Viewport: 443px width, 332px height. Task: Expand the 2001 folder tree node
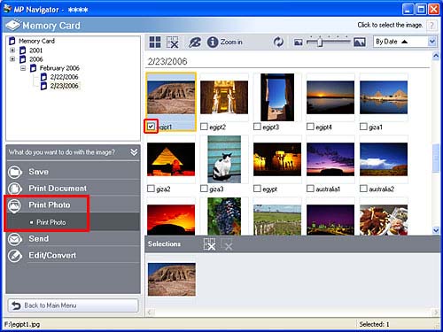coord(12,50)
